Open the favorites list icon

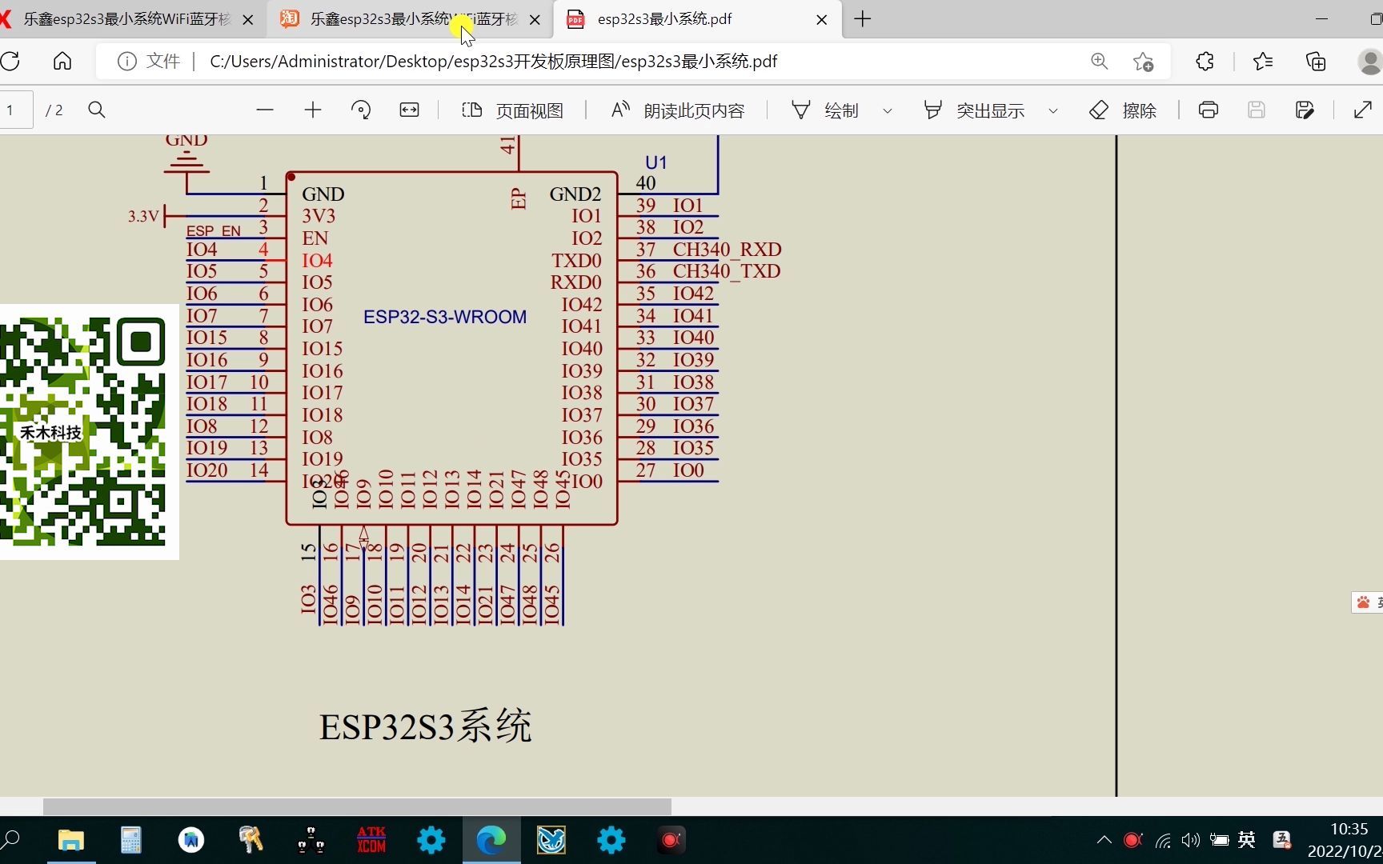pyautogui.click(x=1263, y=62)
